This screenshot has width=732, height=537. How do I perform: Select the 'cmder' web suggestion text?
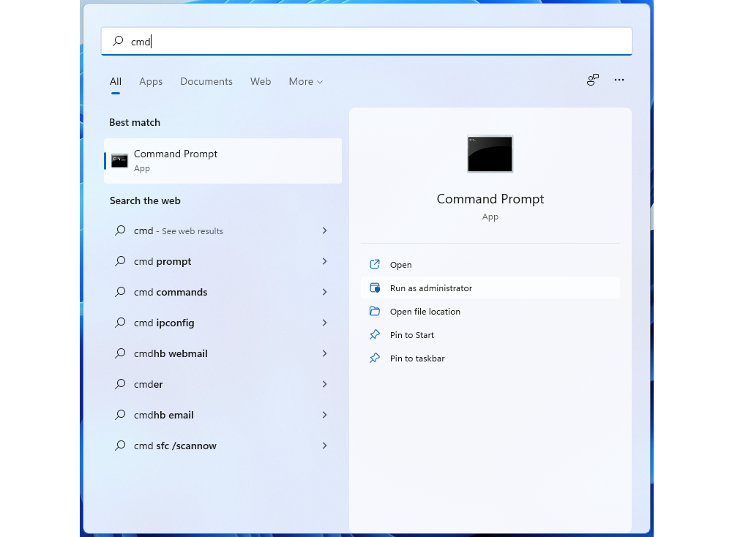click(x=148, y=384)
